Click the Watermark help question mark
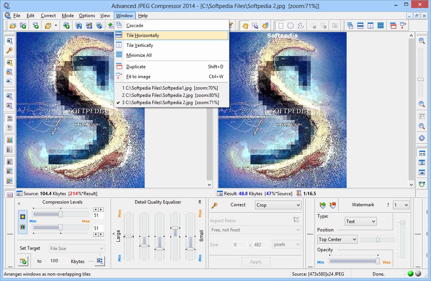This screenshot has width=431, height=281. (388, 205)
